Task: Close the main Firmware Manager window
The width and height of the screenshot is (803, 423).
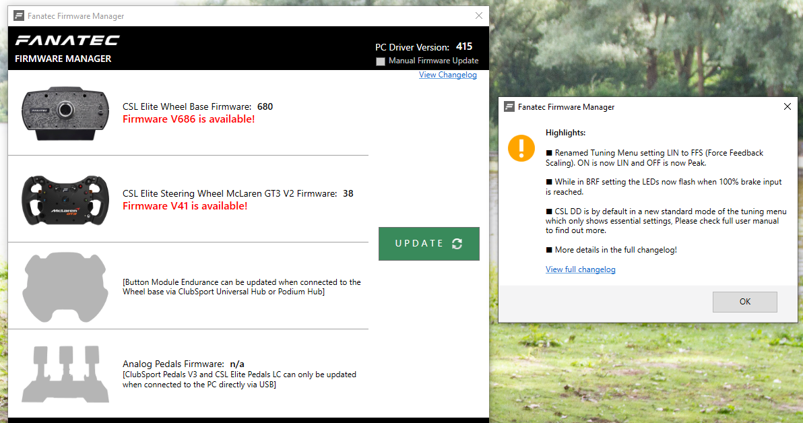Action: (x=478, y=16)
